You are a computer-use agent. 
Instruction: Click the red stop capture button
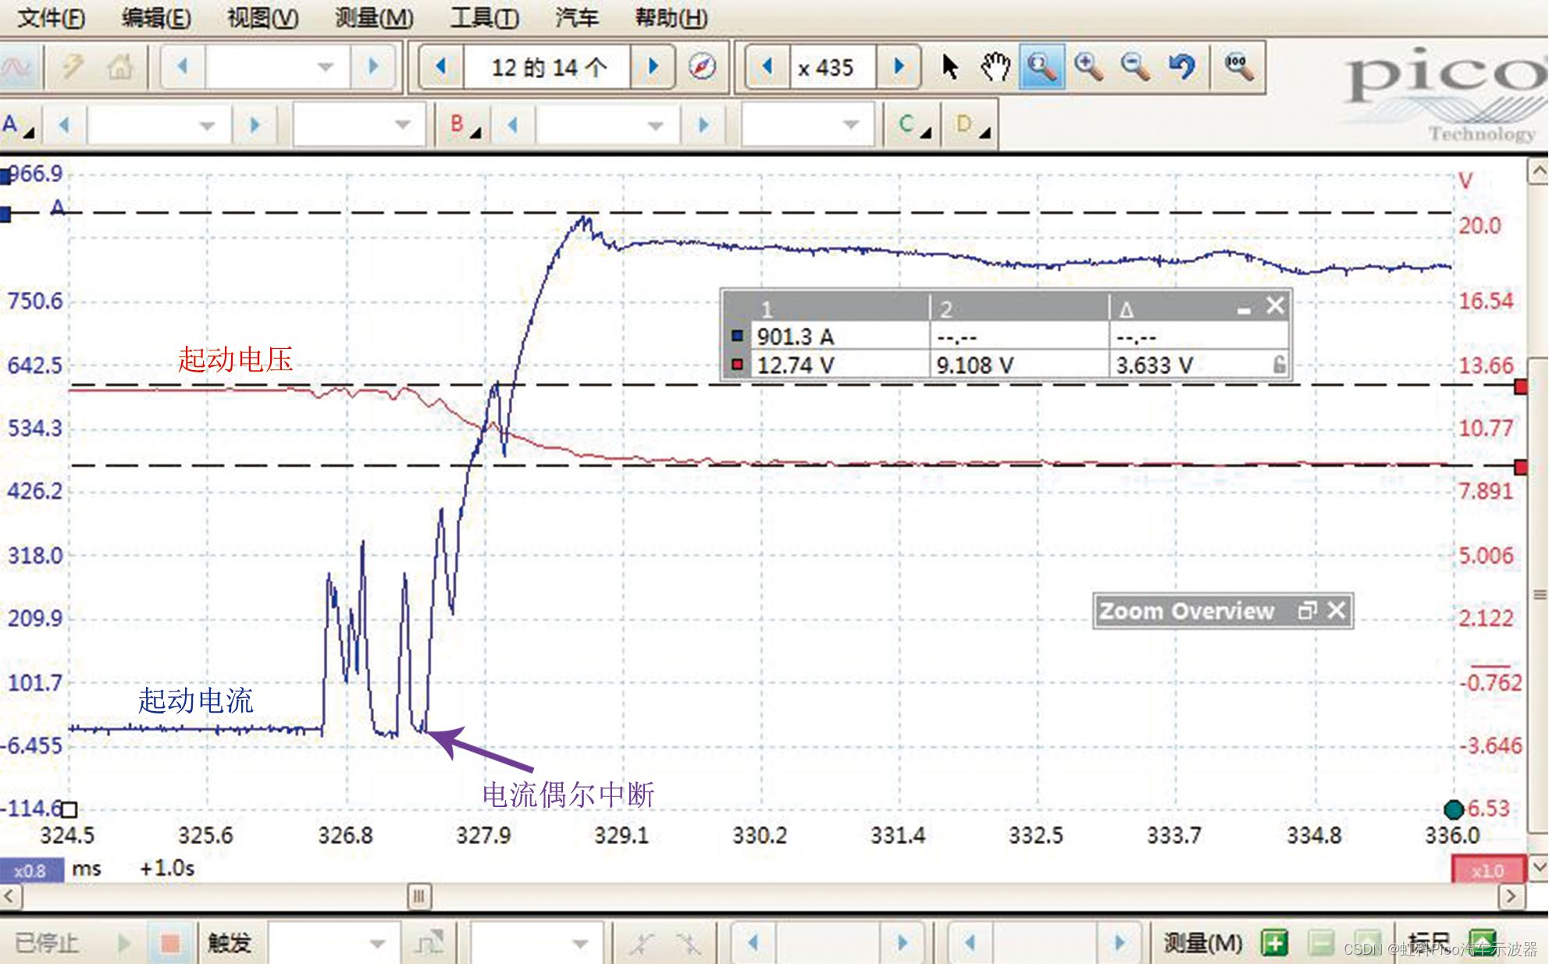point(169,943)
